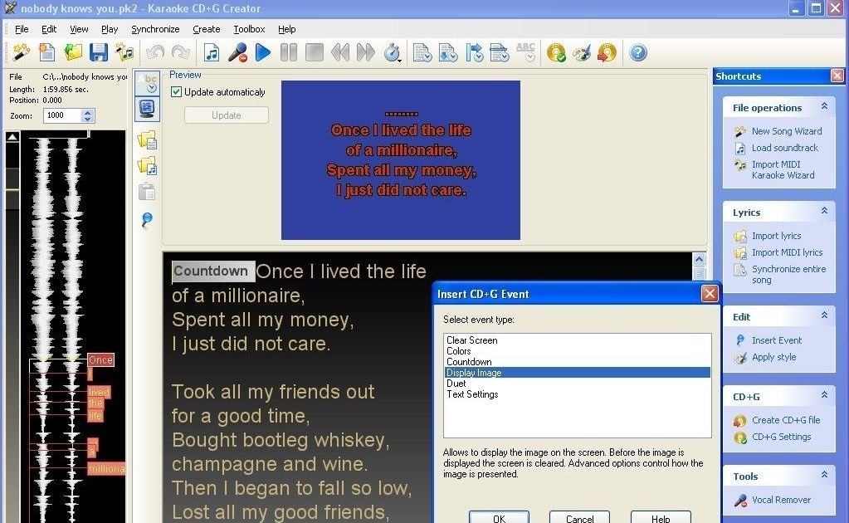Cancel the Insert CD+G Event dialog
This screenshot has width=849, height=523.
(578, 517)
